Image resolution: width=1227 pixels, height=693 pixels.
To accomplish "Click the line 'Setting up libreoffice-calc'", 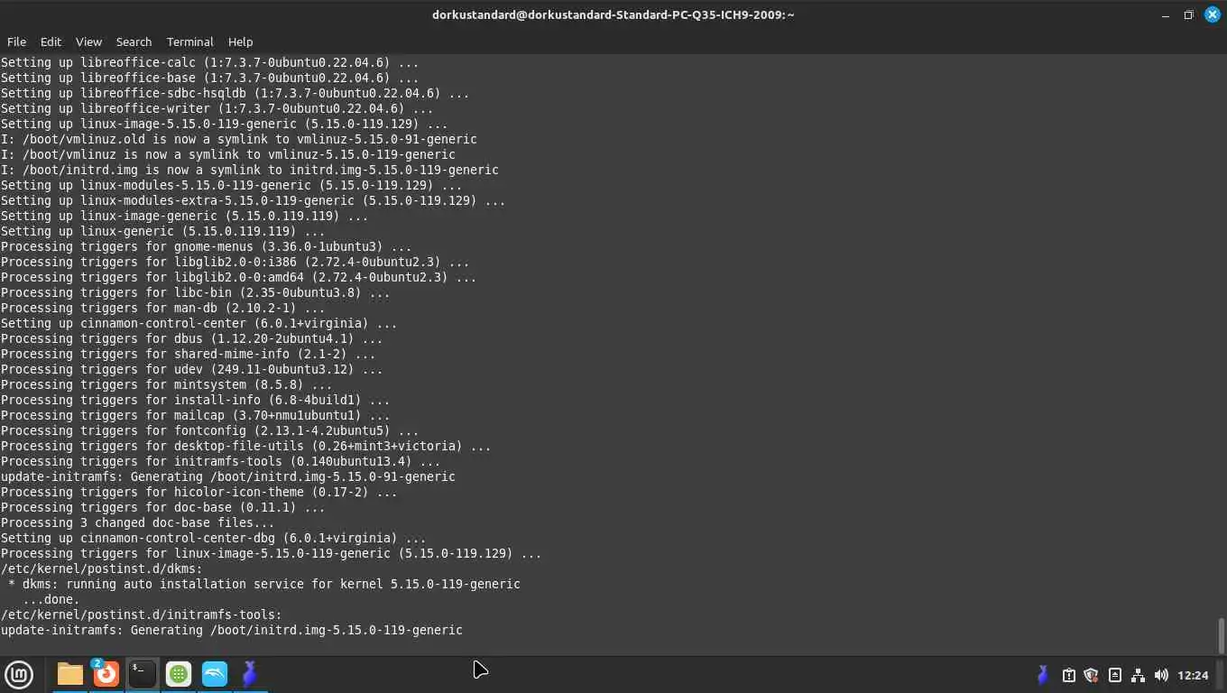I will tap(209, 62).
